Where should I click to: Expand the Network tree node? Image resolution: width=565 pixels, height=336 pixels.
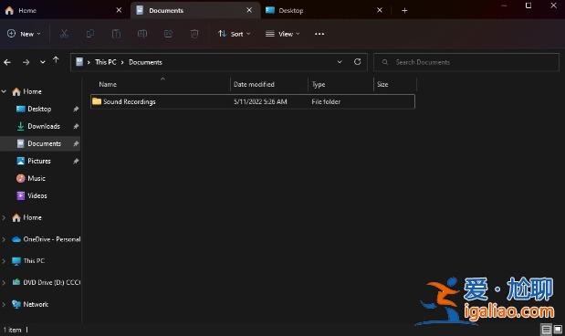point(4,304)
